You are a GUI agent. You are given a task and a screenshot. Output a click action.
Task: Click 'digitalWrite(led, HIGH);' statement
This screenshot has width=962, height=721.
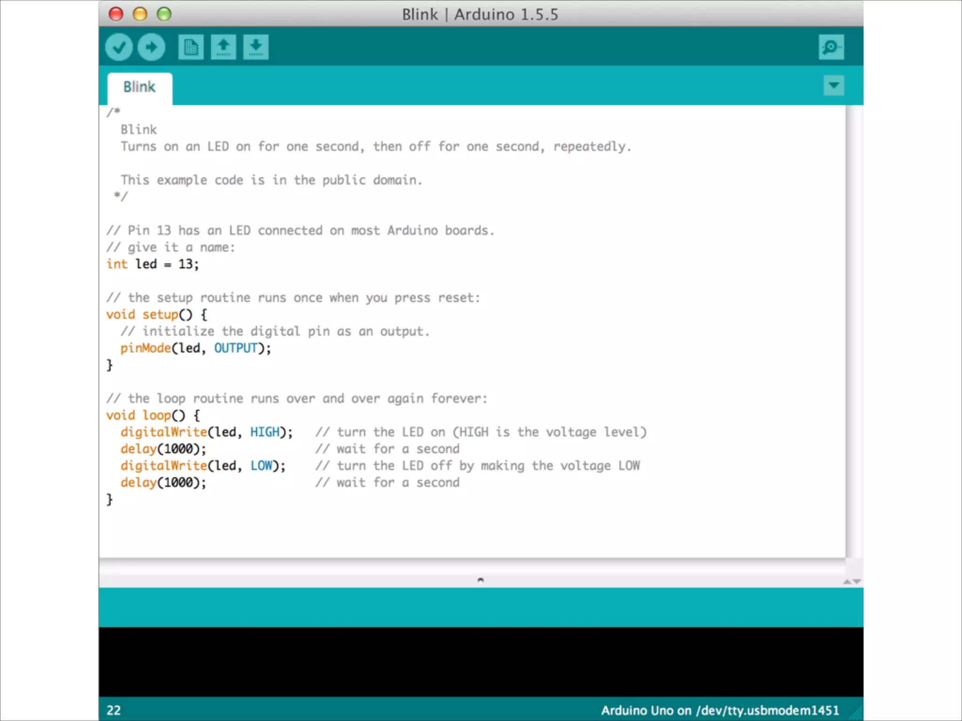tap(207, 432)
